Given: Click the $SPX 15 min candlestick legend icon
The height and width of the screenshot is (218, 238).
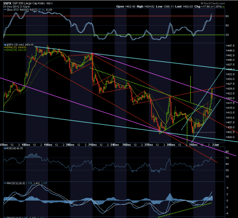Looking at the screenshot, I should (5, 45).
